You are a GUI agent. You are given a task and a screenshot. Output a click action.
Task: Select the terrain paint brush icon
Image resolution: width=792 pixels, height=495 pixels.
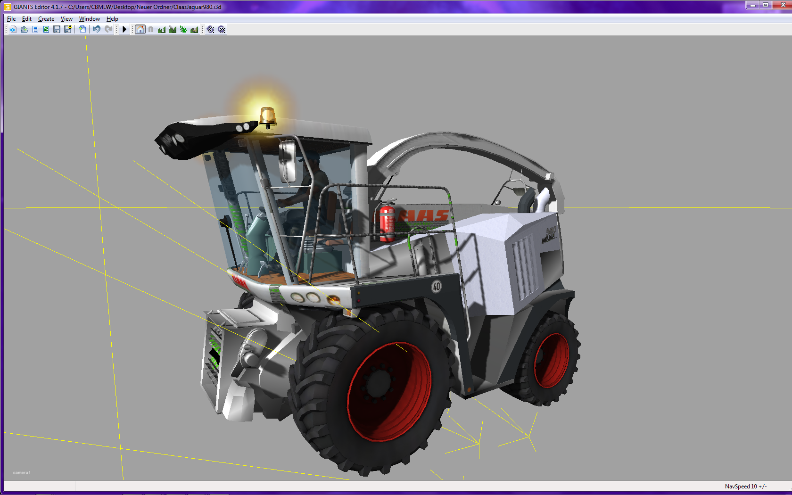tap(173, 29)
